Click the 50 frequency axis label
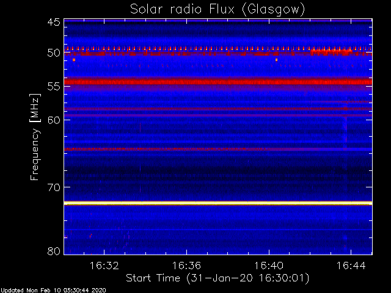The height and width of the screenshot is (293, 391). (x=54, y=53)
